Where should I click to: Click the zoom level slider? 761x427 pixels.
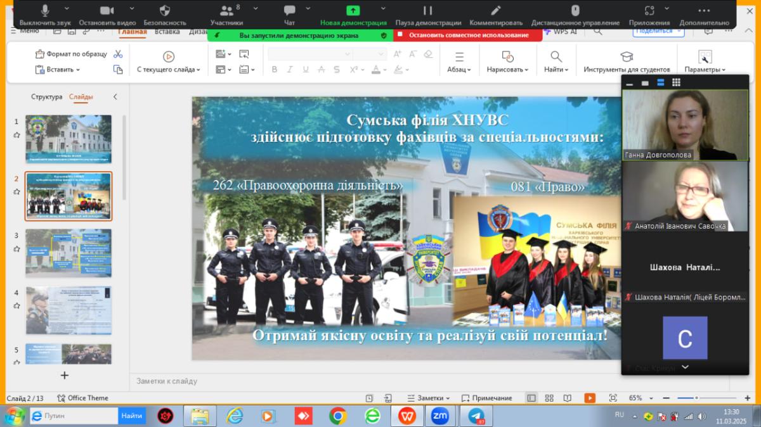(x=696, y=398)
